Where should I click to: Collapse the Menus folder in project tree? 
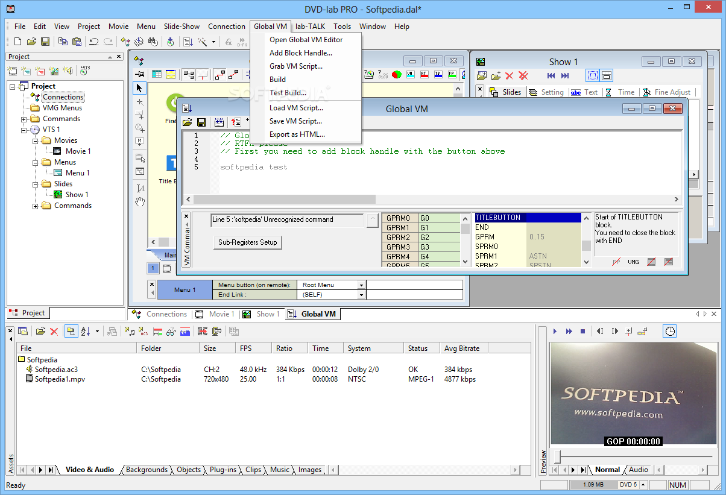point(36,162)
